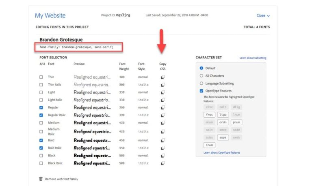Toggle the ordn OpenType feature

point(223,122)
